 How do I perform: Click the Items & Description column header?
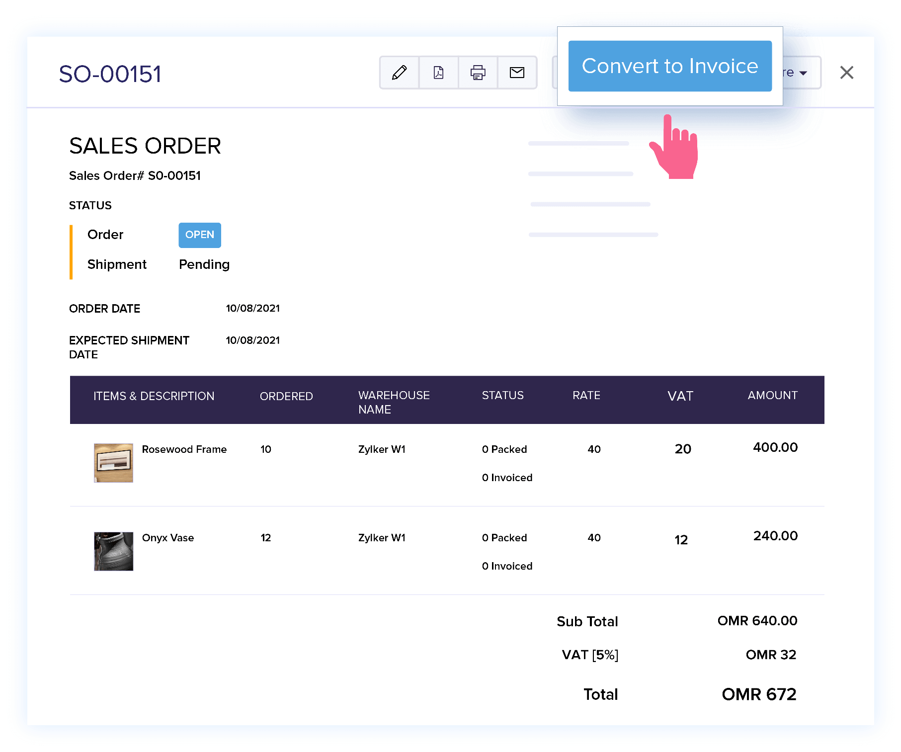coord(154,396)
